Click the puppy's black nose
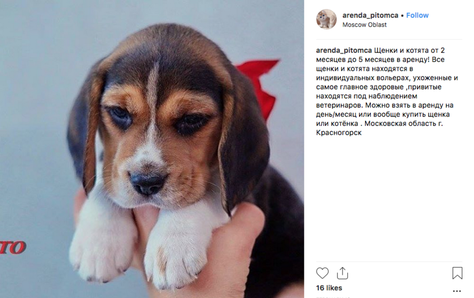The width and height of the screenshot is (474, 298). click(147, 183)
